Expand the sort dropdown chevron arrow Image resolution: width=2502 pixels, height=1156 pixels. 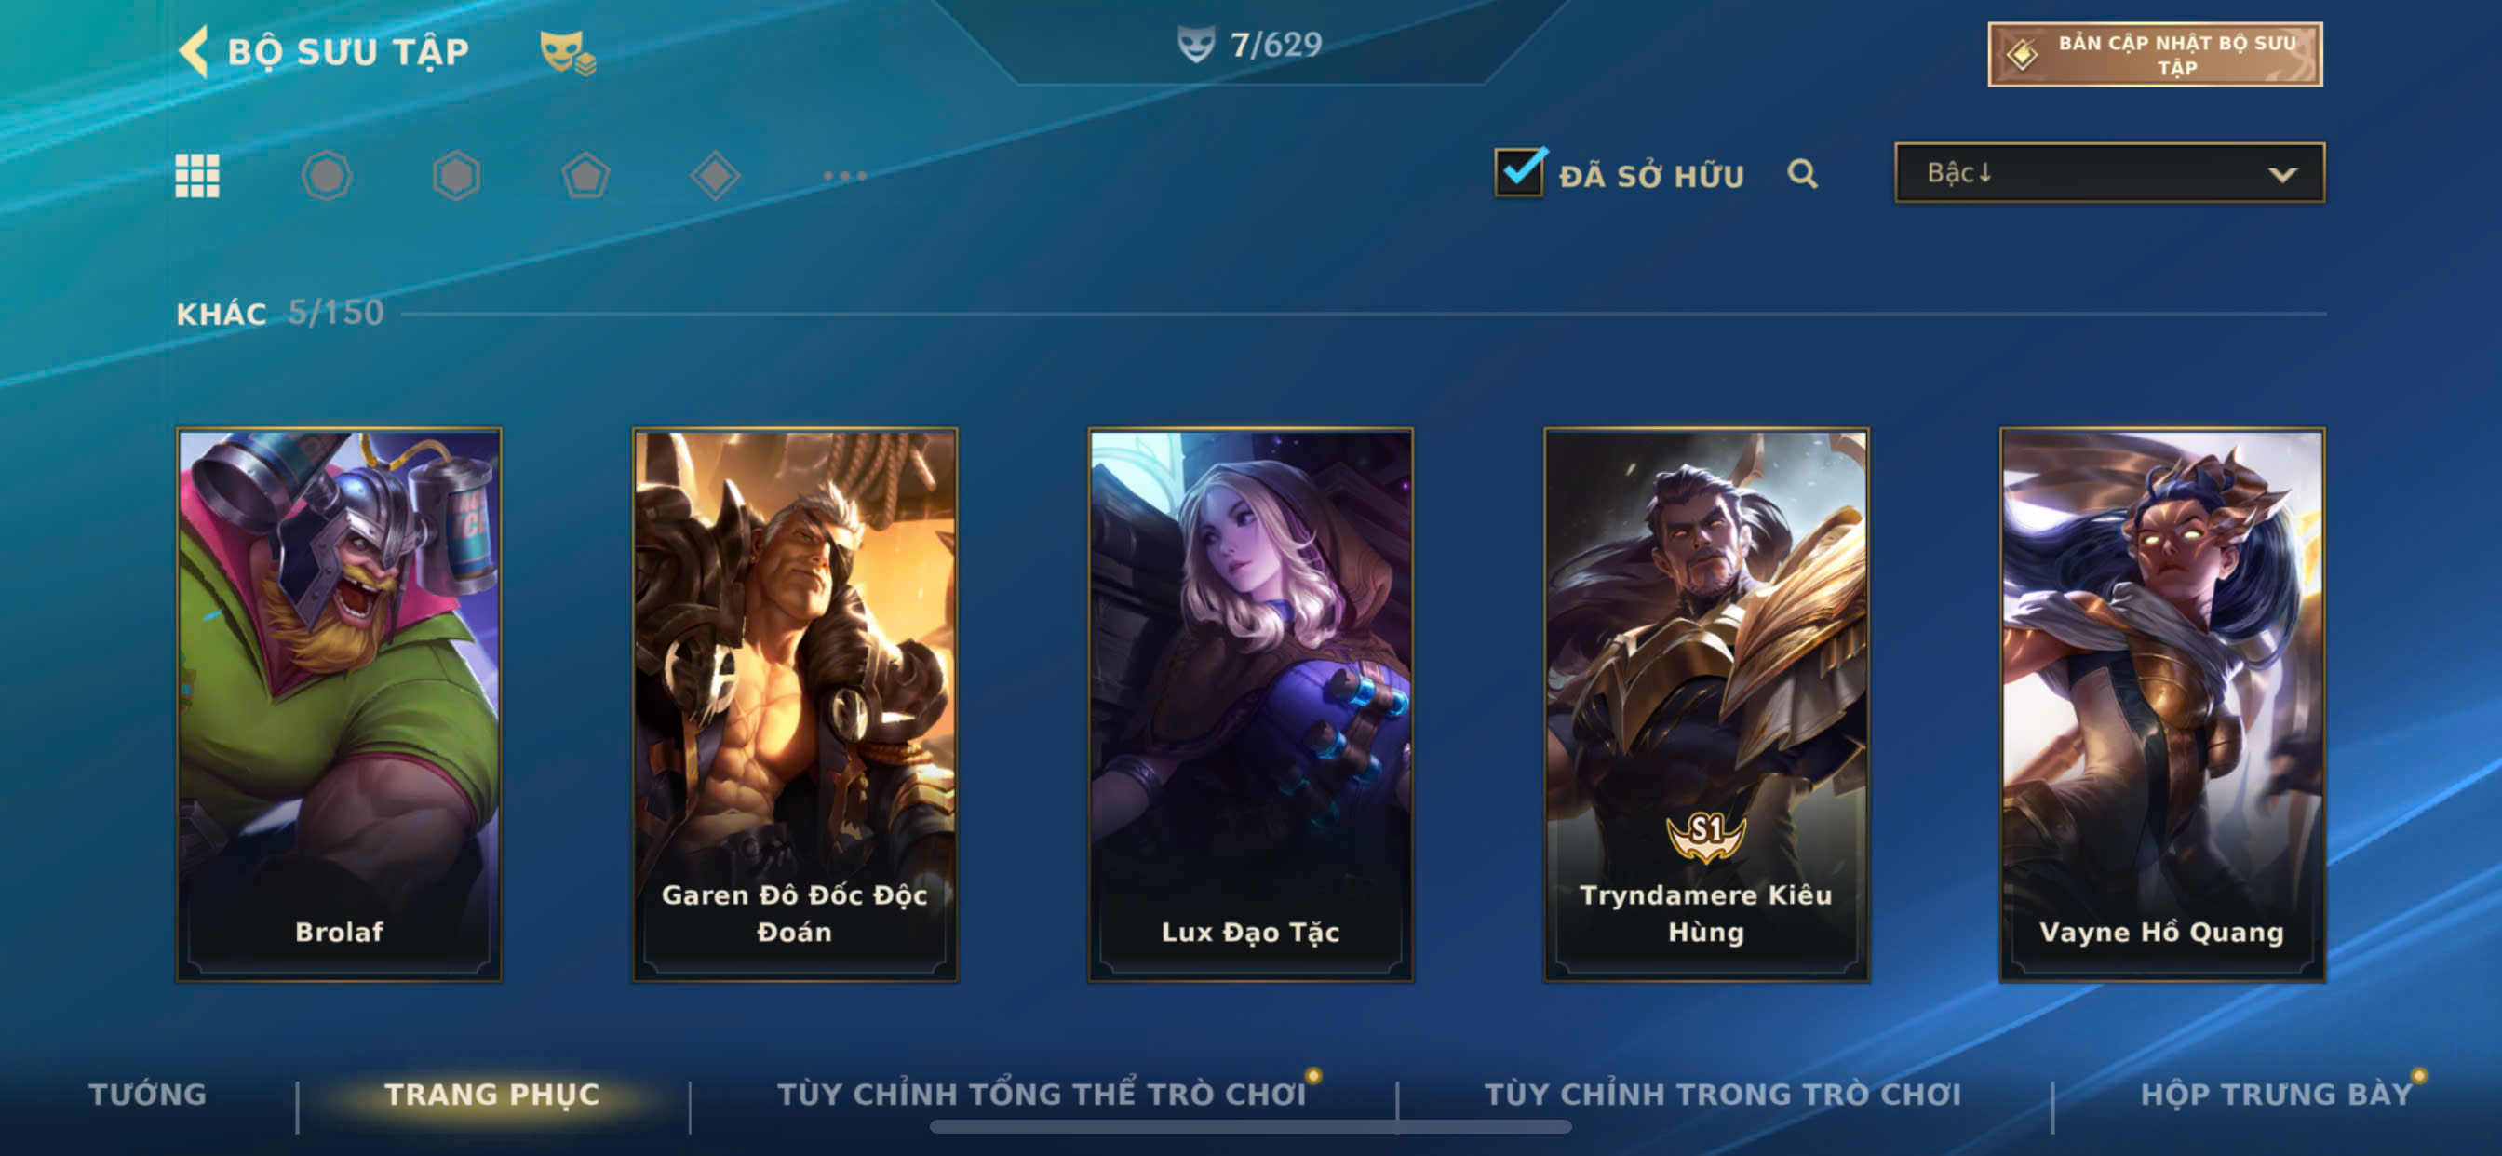click(2282, 175)
